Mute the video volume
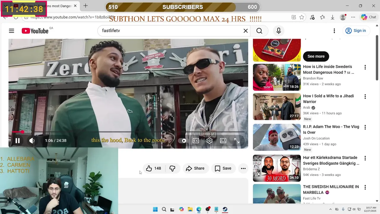380x214 pixels. tap(32, 141)
